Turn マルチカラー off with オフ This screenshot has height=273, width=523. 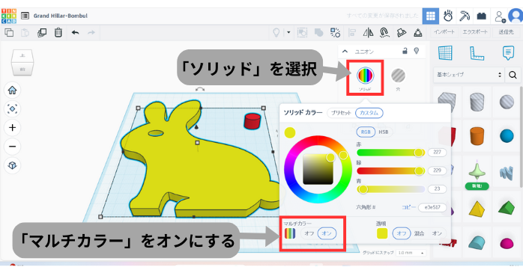pyautogui.click(x=309, y=233)
